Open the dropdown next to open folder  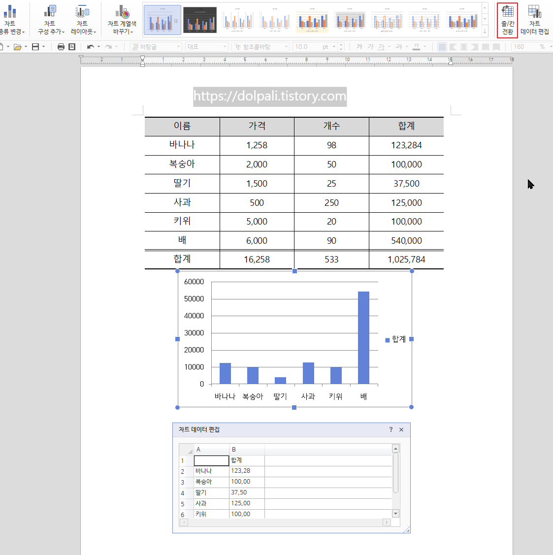26,47
